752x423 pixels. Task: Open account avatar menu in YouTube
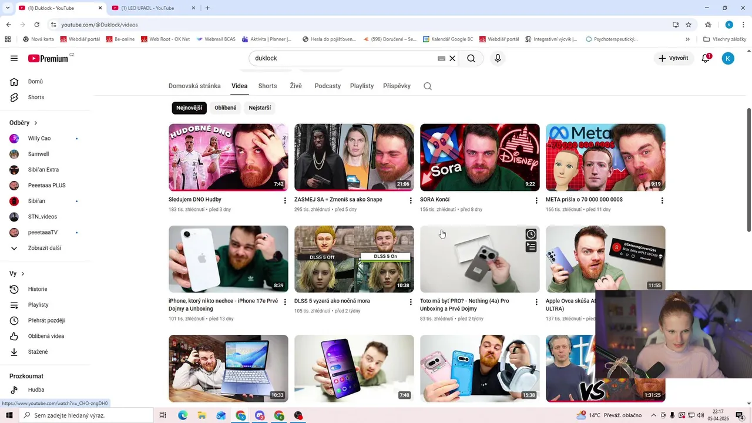pos(728,58)
